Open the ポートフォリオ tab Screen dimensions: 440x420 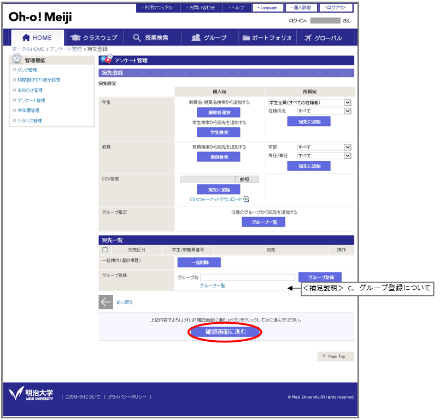[x=267, y=38]
